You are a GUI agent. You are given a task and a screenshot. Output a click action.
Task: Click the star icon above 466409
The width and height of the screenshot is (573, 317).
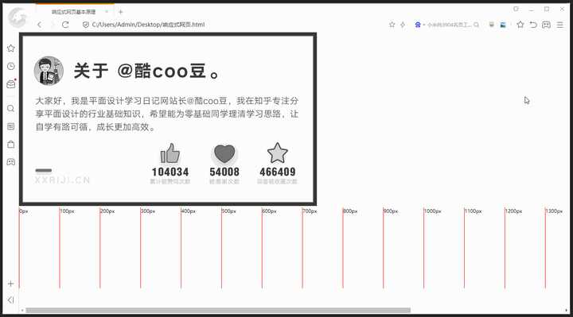tap(278, 153)
